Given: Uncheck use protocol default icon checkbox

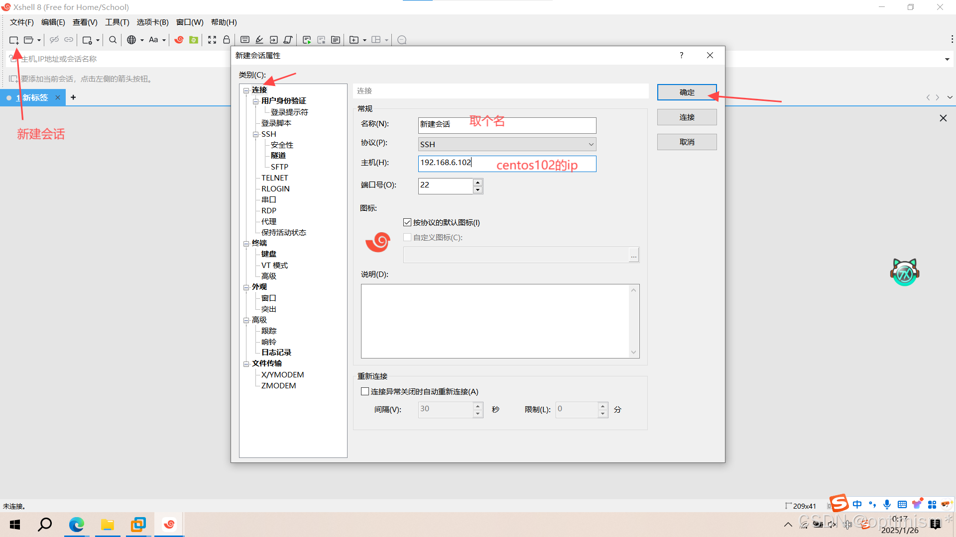Looking at the screenshot, I should [407, 222].
